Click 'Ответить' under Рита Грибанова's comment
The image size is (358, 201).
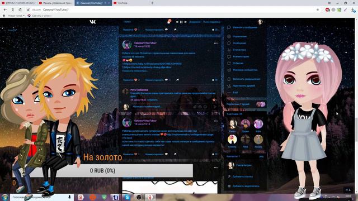pyautogui.click(x=152, y=100)
